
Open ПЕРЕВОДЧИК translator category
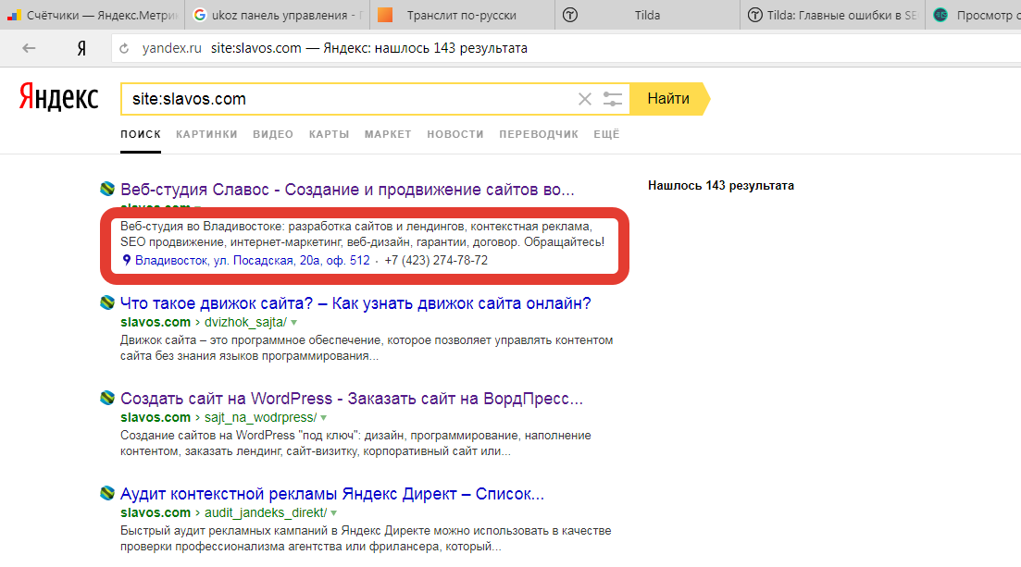(539, 134)
